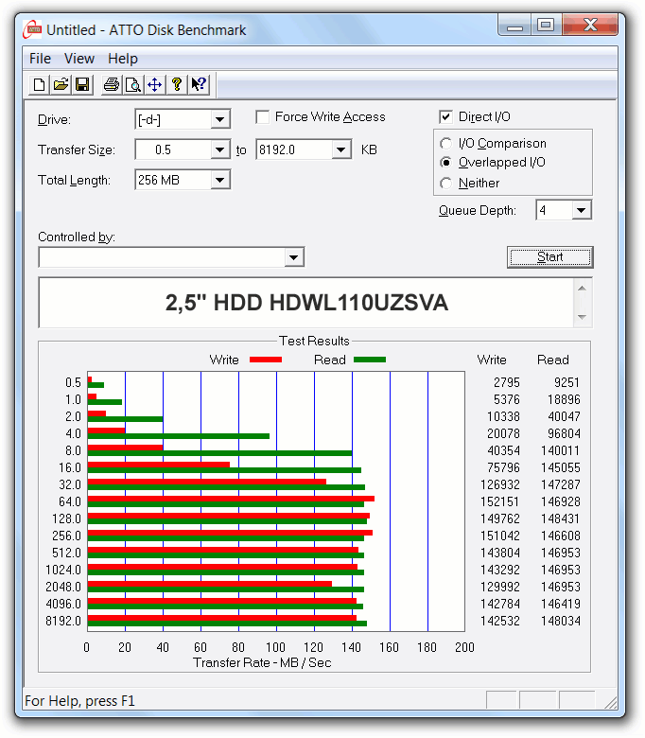Click the read value 148431

click(x=560, y=518)
